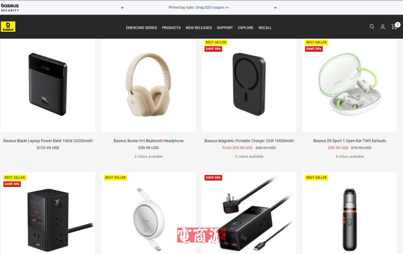Open Baseus Blade Laptop Power Bank link
Screen dimensions: 403x254
pyautogui.click(x=48, y=141)
